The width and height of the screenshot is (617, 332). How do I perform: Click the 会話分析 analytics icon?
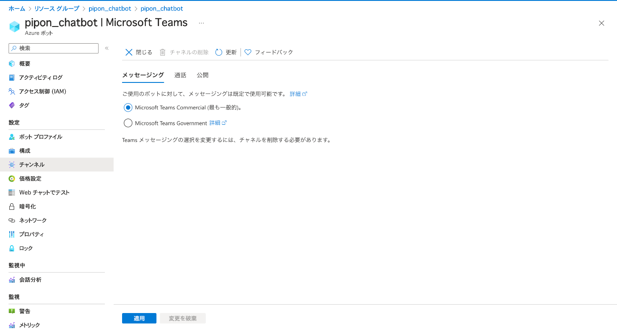click(12, 280)
